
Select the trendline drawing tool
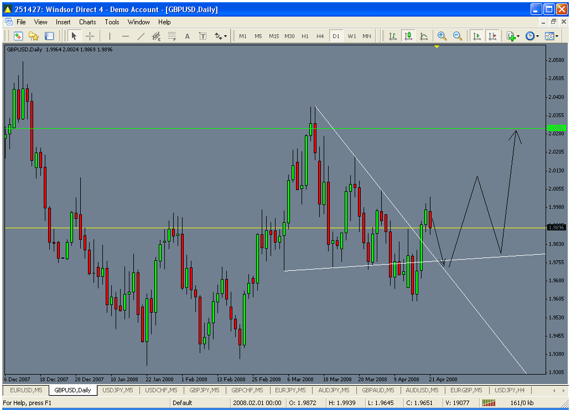(x=141, y=36)
